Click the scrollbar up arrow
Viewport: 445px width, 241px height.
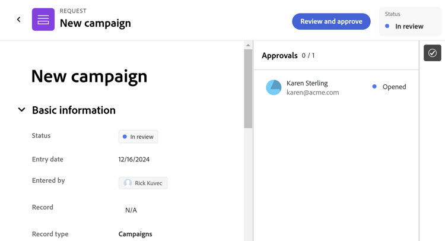pos(248,45)
